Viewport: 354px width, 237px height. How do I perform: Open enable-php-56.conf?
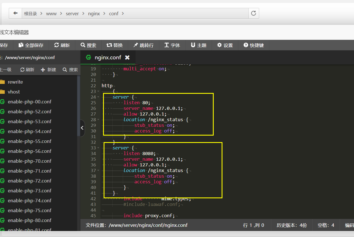[x=30, y=151]
